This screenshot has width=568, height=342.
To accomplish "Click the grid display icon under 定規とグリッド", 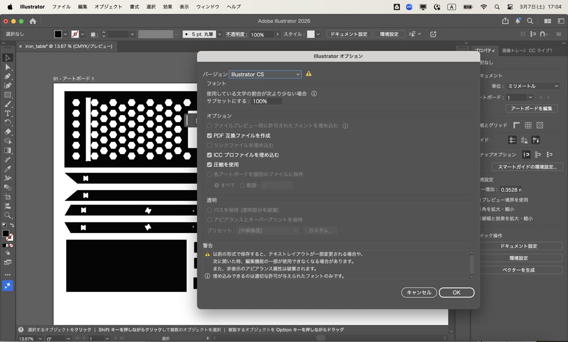I will (528, 125).
